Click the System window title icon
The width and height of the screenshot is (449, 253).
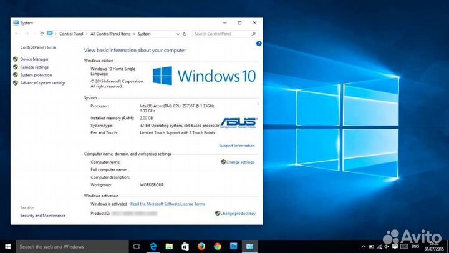click(x=16, y=22)
